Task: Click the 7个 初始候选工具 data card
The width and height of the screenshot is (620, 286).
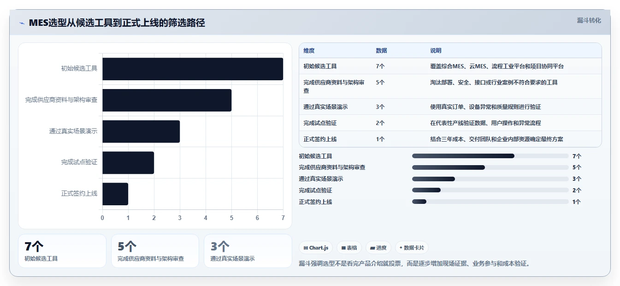Action: [x=62, y=251]
